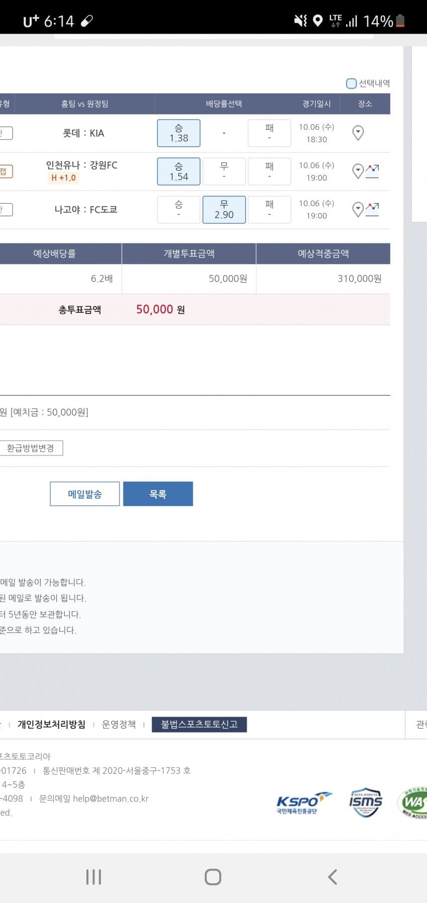Click the 메일발송 button
Screen dimensions: 427x903
[85, 494]
